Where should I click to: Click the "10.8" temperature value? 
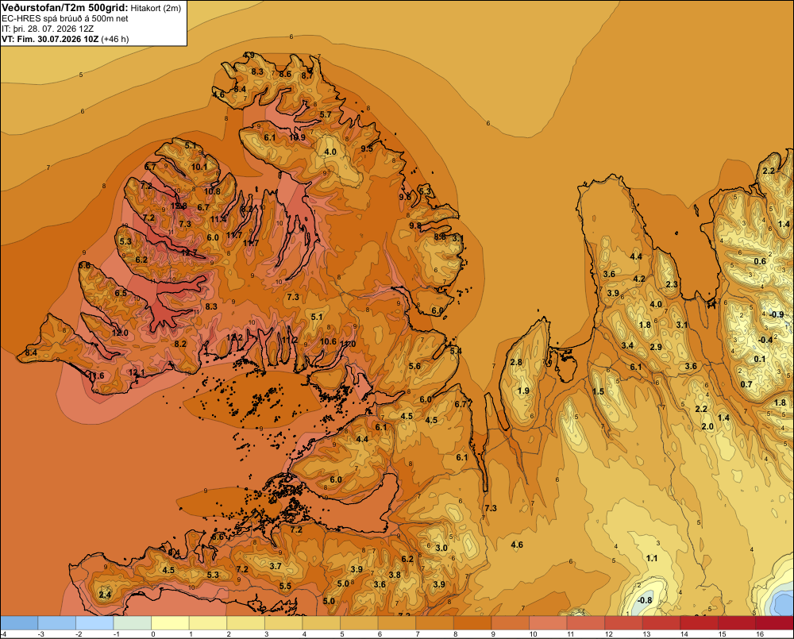click(x=212, y=191)
